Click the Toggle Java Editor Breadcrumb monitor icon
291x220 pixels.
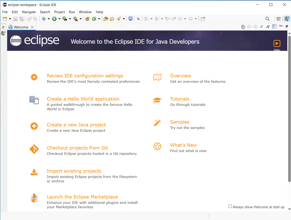tap(130, 19)
